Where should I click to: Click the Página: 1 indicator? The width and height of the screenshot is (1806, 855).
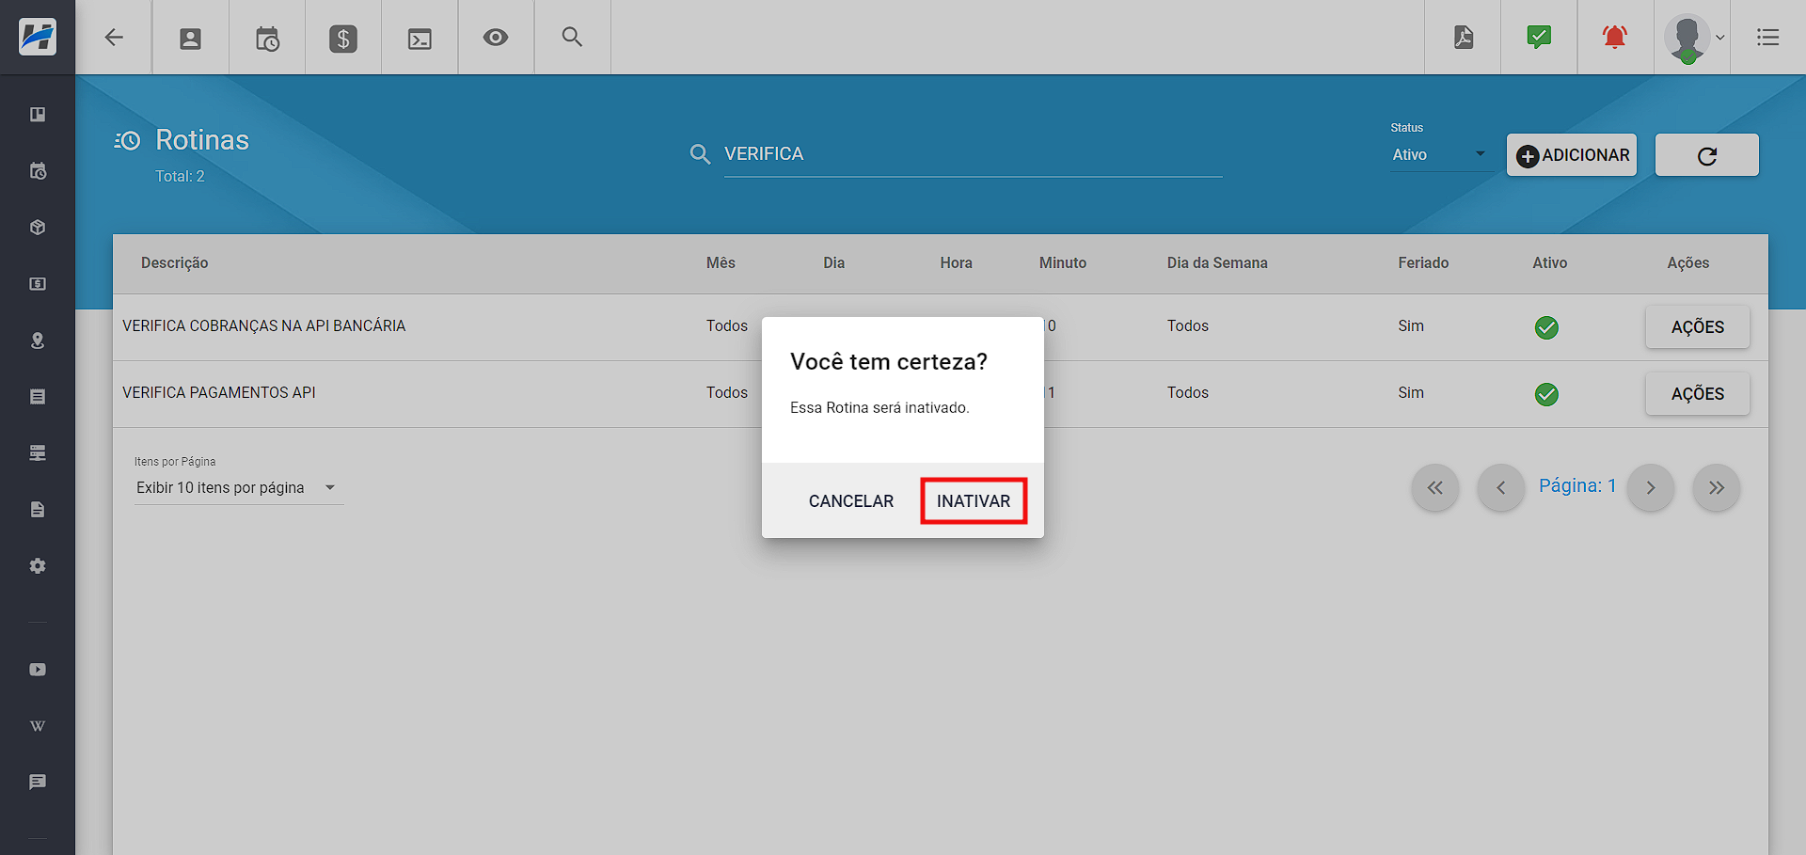click(x=1577, y=485)
